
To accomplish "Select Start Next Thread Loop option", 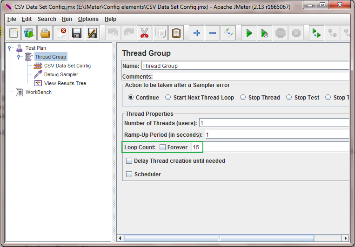I will point(168,97).
